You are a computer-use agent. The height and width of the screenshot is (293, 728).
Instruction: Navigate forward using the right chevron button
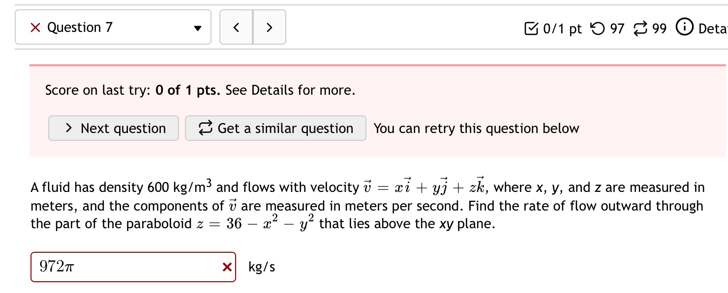click(x=269, y=27)
